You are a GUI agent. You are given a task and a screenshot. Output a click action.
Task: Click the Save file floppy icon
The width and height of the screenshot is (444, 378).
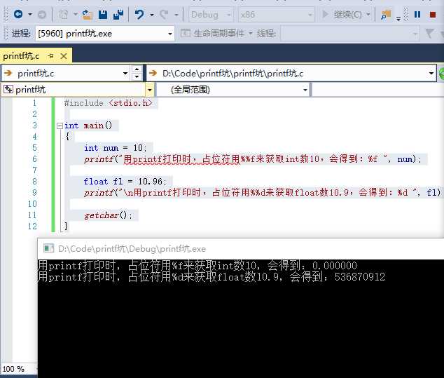pyautogui.click(x=103, y=15)
